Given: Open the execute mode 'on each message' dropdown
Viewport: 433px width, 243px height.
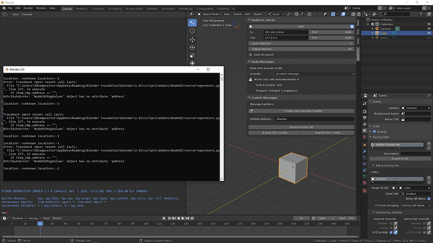Looking at the screenshot, I should [x=315, y=74].
